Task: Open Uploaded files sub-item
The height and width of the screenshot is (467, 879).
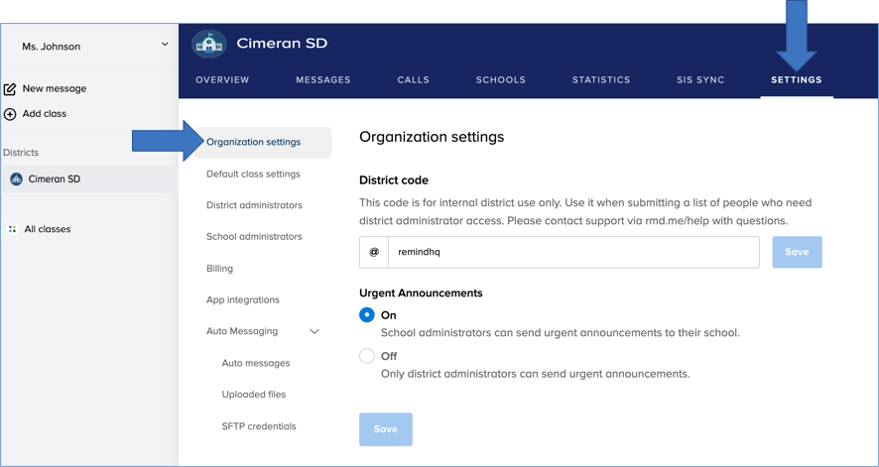Action: (254, 395)
